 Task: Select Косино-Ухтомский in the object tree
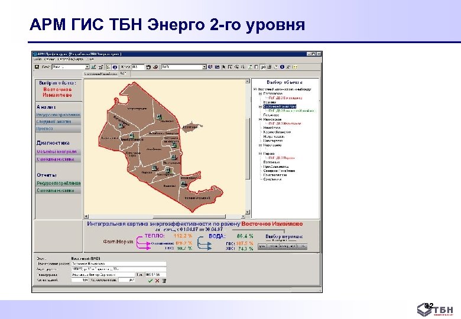[277, 132]
